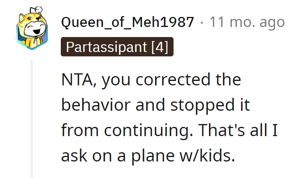Click the word 'w/kids.' at the comment end
This screenshot has width=302, height=178.
[x=207, y=156]
